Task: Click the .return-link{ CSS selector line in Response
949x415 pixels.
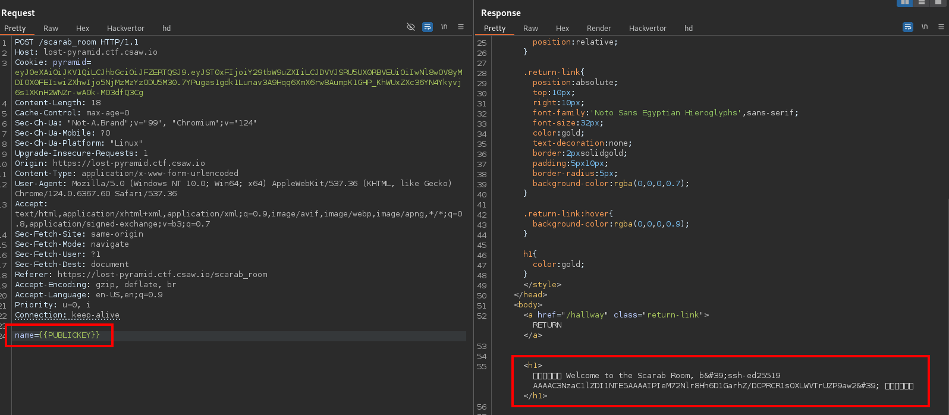Action: tap(554, 73)
